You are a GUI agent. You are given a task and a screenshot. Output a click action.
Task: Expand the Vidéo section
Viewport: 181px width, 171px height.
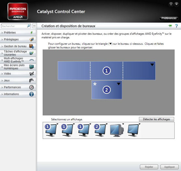(18, 73)
